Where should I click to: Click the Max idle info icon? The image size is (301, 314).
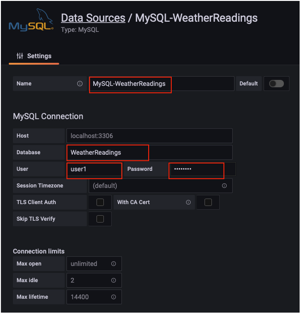click(114, 280)
